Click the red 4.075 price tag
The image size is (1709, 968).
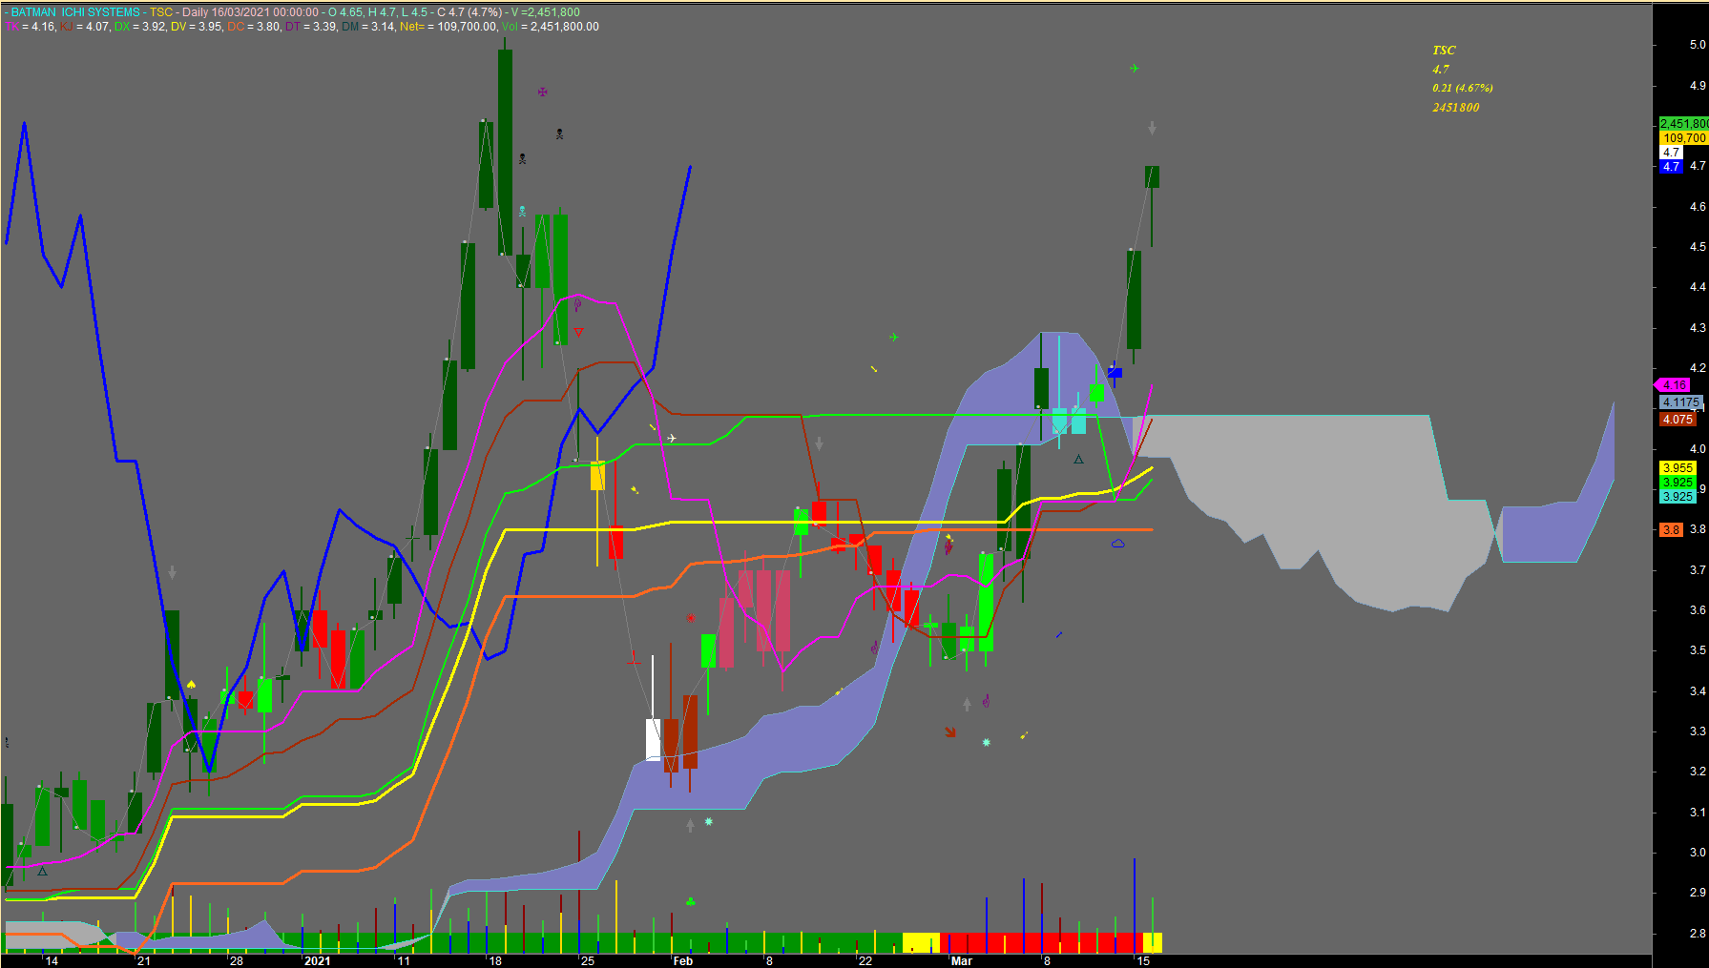coord(1678,420)
